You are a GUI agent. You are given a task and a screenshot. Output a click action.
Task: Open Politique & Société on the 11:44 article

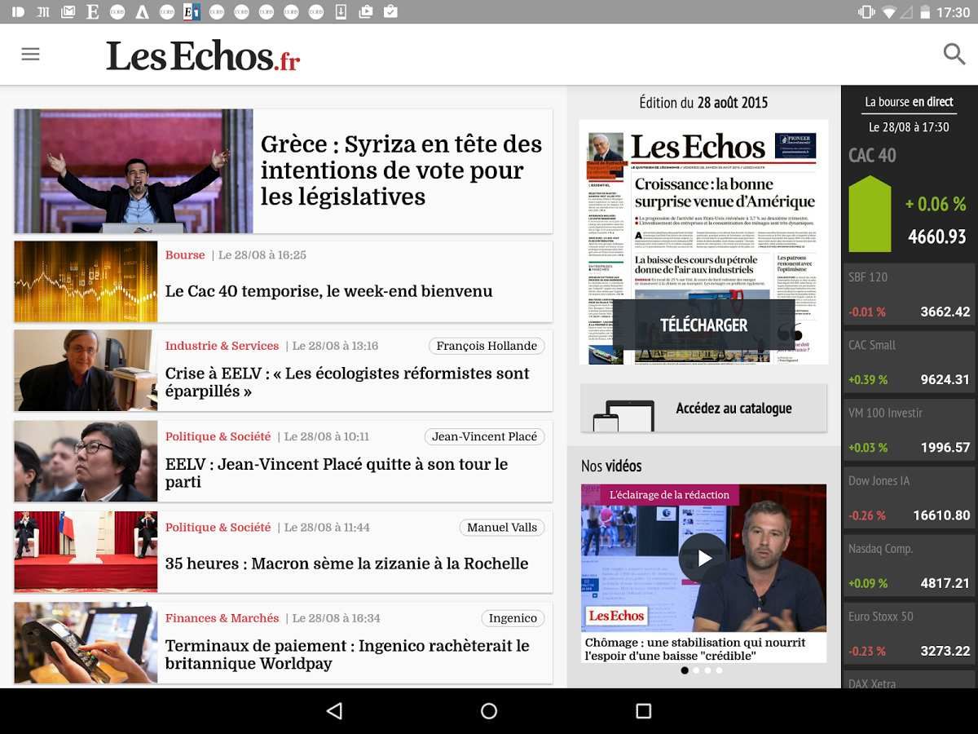click(x=218, y=528)
